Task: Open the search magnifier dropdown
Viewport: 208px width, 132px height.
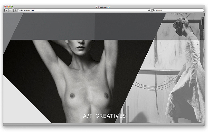Action: [154, 10]
